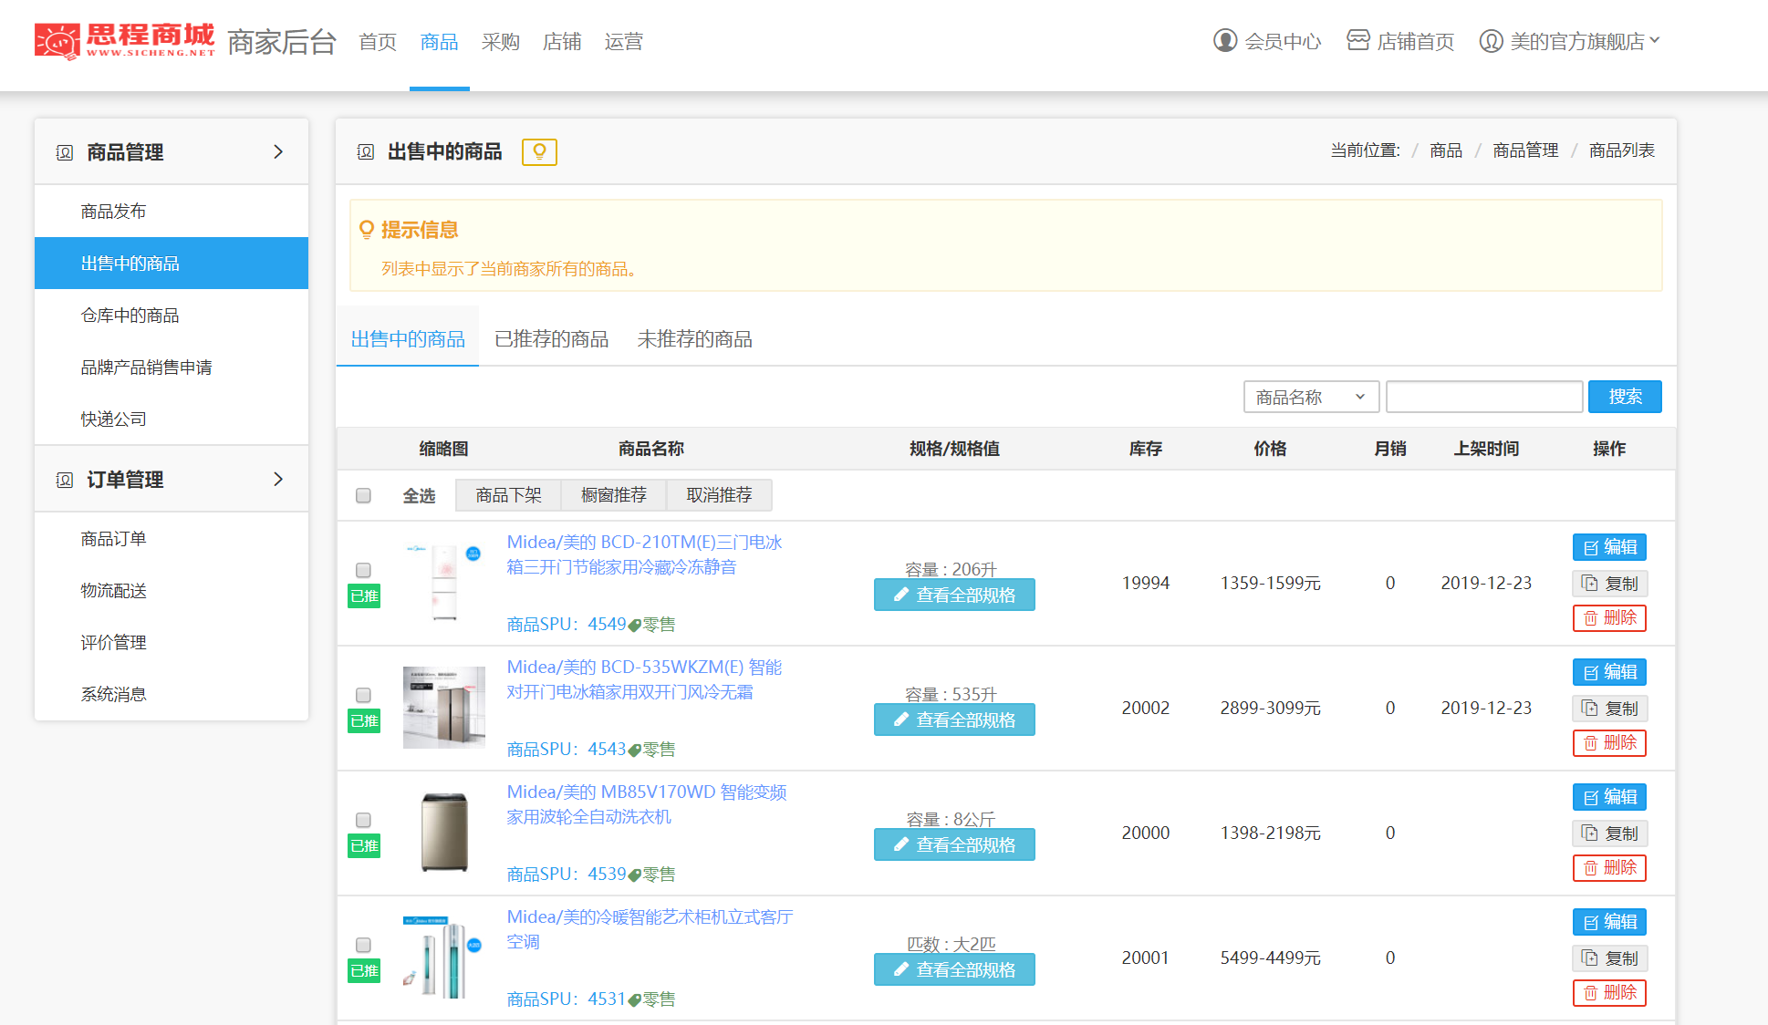
Task: Click the 思程商城 logo
Action: (125, 41)
